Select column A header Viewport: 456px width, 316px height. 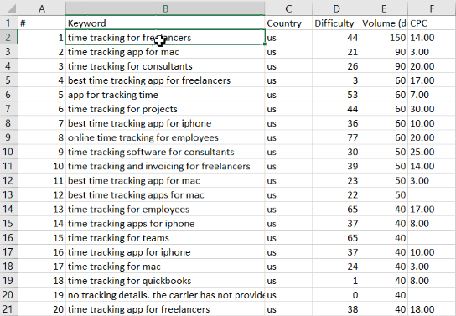(42, 8)
